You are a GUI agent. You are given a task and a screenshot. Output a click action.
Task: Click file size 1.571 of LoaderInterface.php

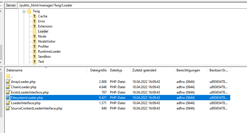pyautogui.click(x=103, y=103)
